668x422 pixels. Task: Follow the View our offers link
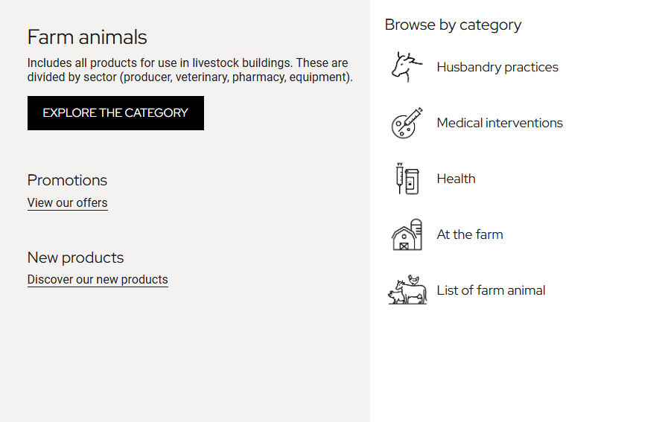pyautogui.click(x=67, y=203)
